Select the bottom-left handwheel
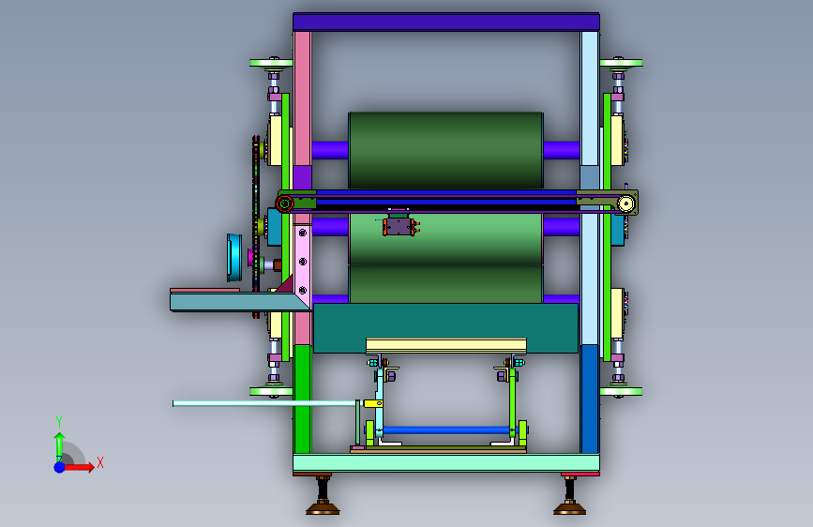The width and height of the screenshot is (813, 527). (271, 392)
